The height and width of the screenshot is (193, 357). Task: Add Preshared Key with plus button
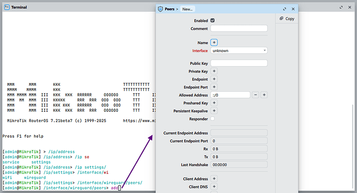click(x=214, y=103)
